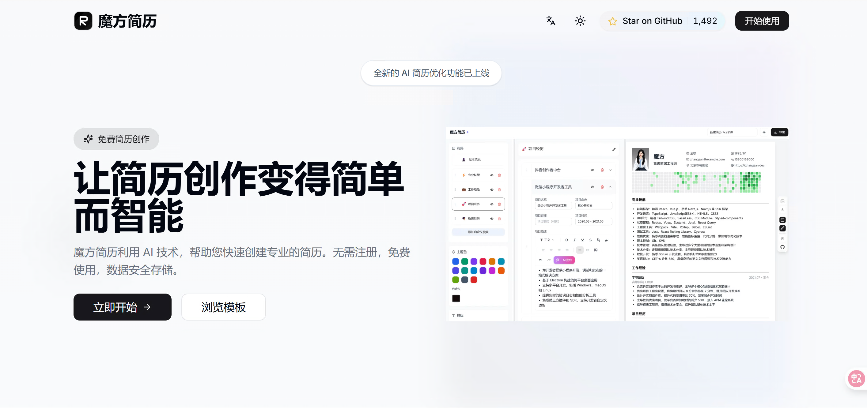Click the bold formatting icon in editor
The image size is (867, 409).
pyautogui.click(x=566, y=240)
